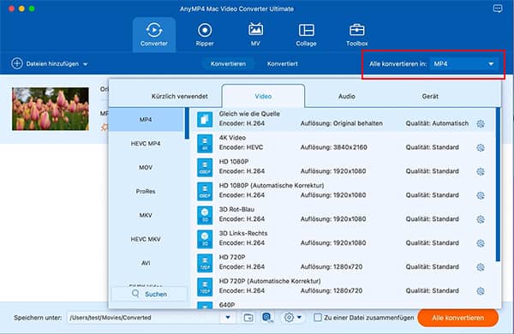514x334 pixels.
Task: Click Qualität: Automatisch text
Action: 437,123
